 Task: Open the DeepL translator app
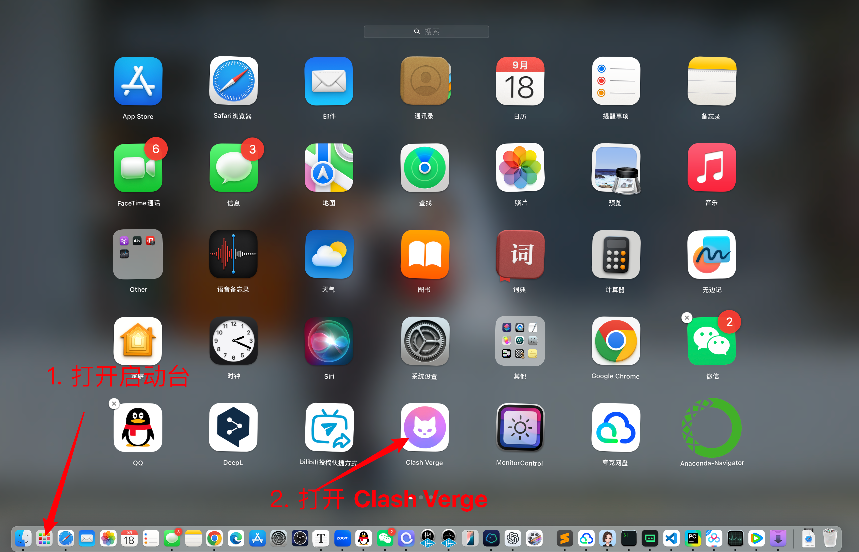(x=234, y=428)
